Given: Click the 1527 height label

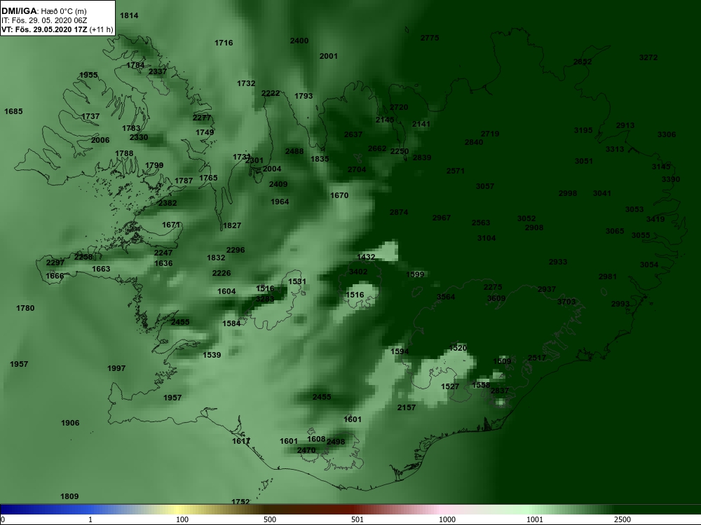Looking at the screenshot, I should 450,386.
